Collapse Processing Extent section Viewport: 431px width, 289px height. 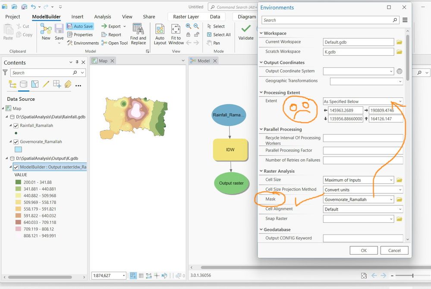click(261, 93)
